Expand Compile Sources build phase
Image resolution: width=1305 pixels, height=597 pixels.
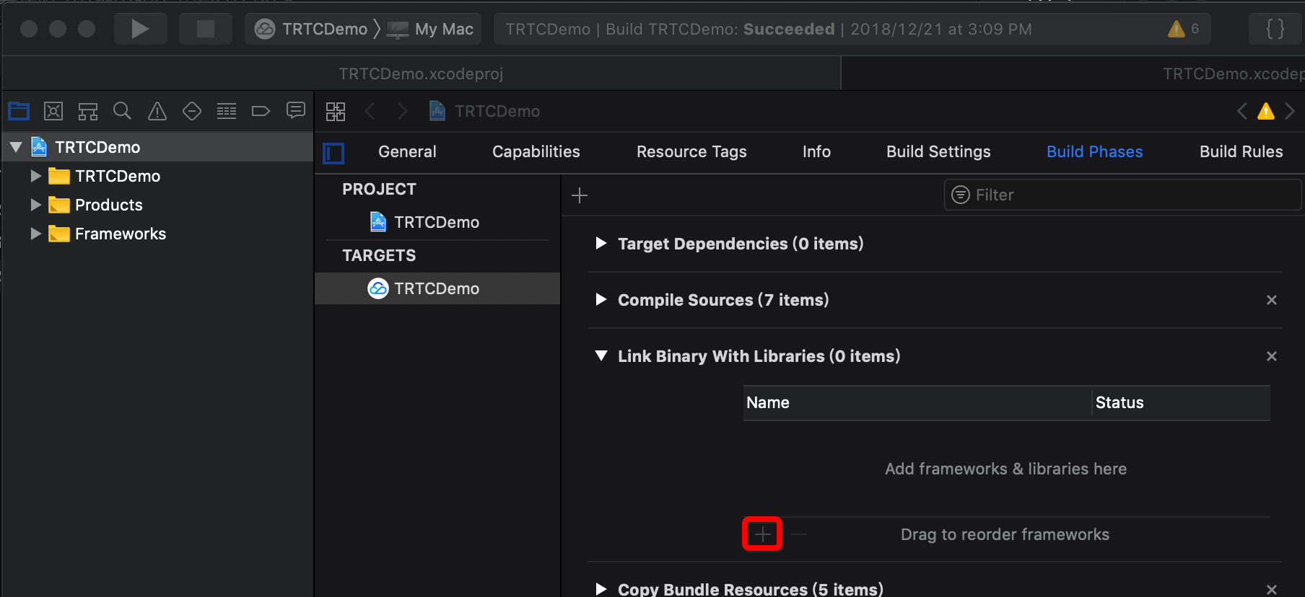tap(601, 300)
